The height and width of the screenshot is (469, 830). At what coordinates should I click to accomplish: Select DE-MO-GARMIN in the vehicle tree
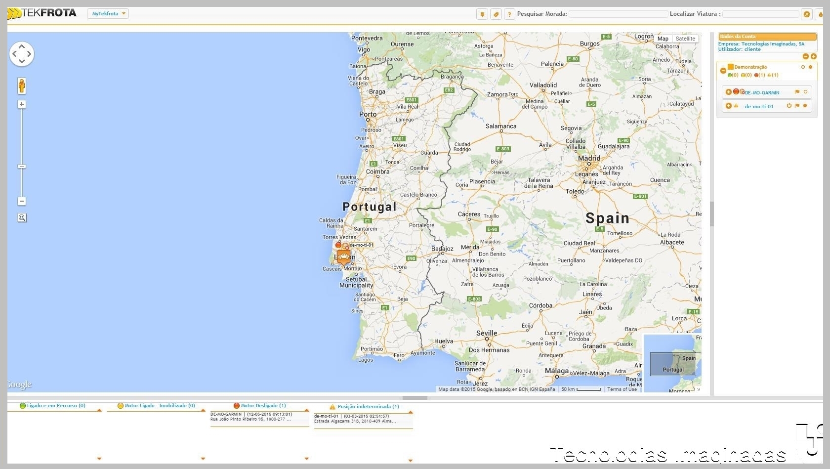(x=762, y=92)
